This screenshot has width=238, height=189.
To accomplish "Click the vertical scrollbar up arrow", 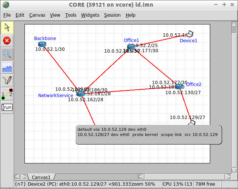I will click(234, 24).
